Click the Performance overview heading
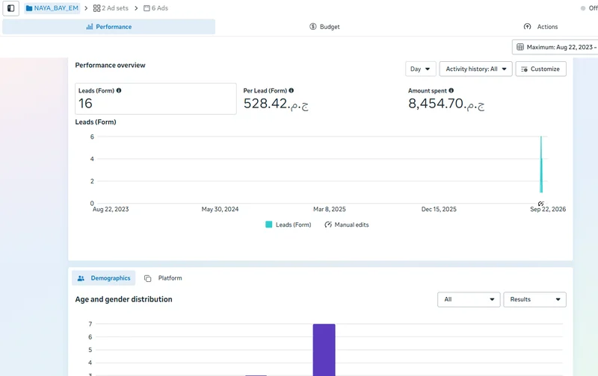 click(110, 65)
